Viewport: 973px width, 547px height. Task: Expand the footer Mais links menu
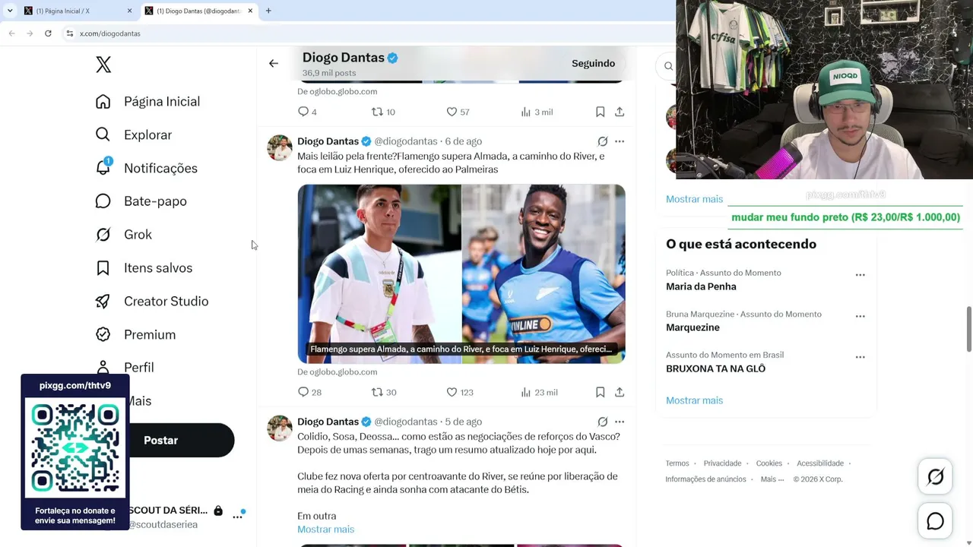772,479
